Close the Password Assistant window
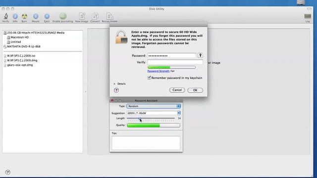The height and width of the screenshot is (178, 317). tap(112, 100)
